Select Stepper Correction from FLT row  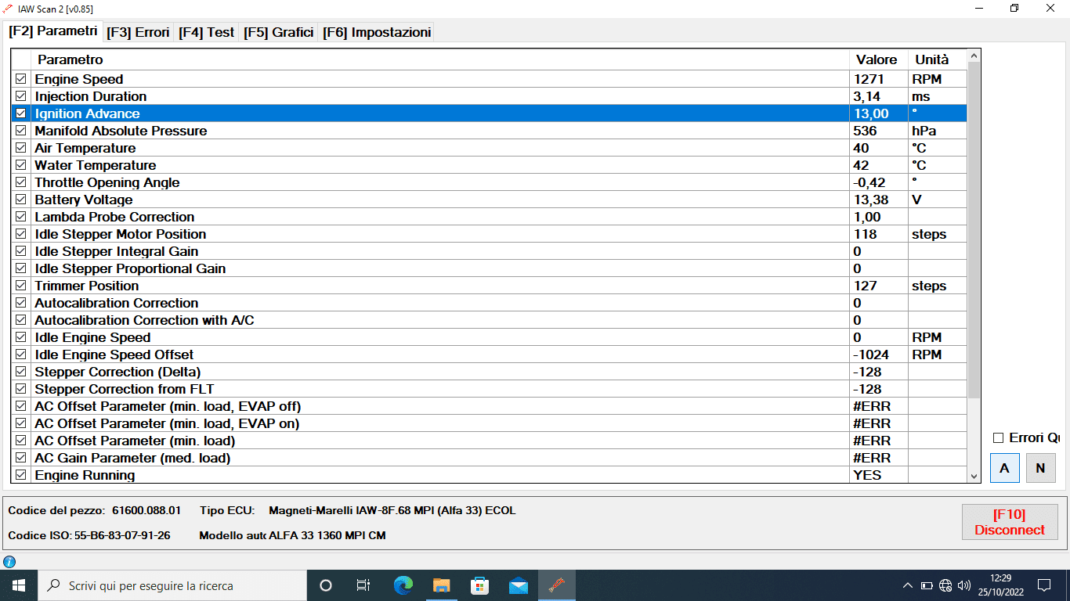pos(490,389)
